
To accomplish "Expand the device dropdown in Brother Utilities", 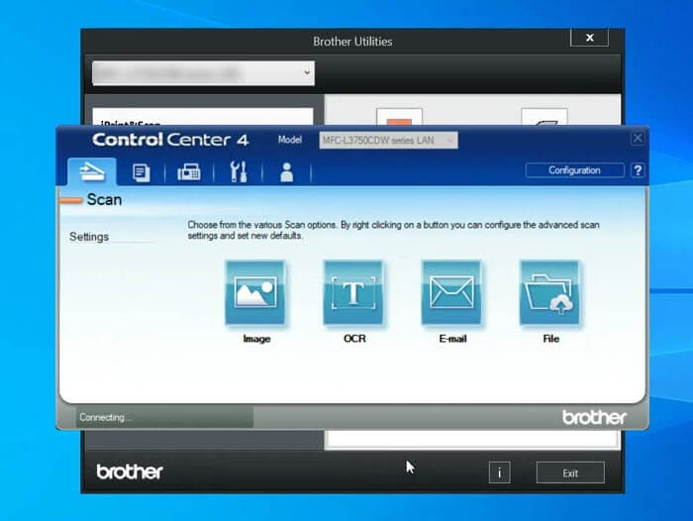I will [x=203, y=73].
